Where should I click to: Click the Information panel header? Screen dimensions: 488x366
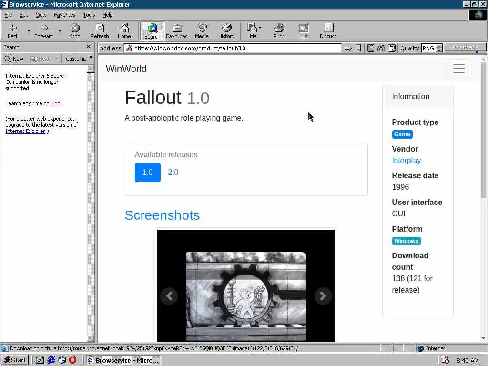(417, 96)
